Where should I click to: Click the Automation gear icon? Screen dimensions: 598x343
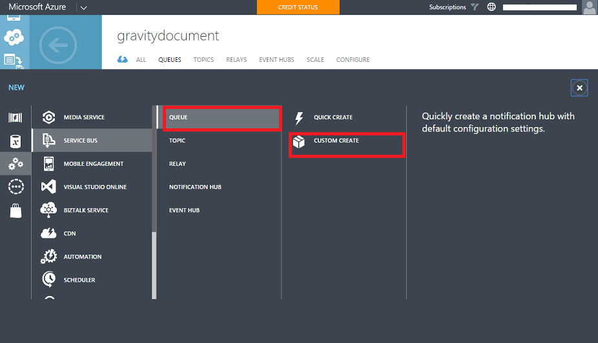[48, 257]
